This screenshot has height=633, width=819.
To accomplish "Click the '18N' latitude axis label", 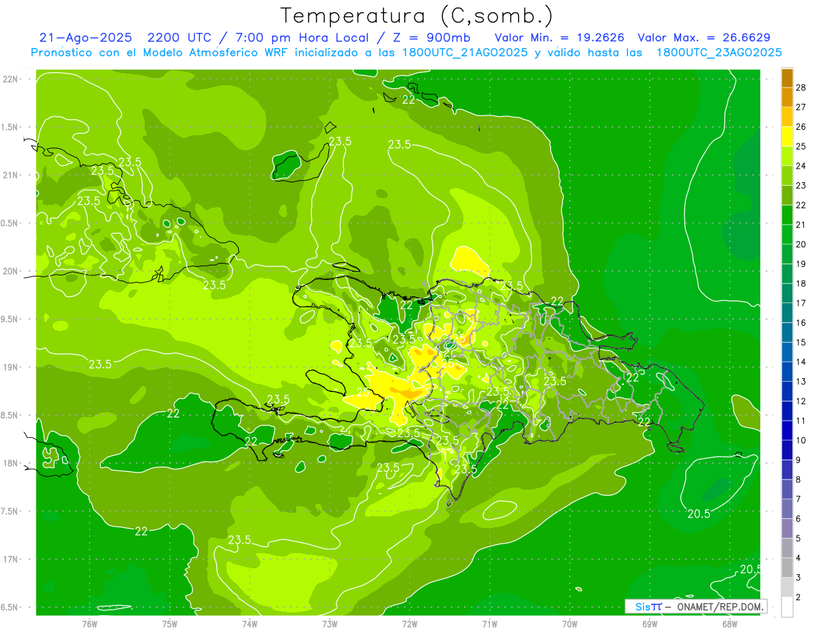I will coord(10,464).
